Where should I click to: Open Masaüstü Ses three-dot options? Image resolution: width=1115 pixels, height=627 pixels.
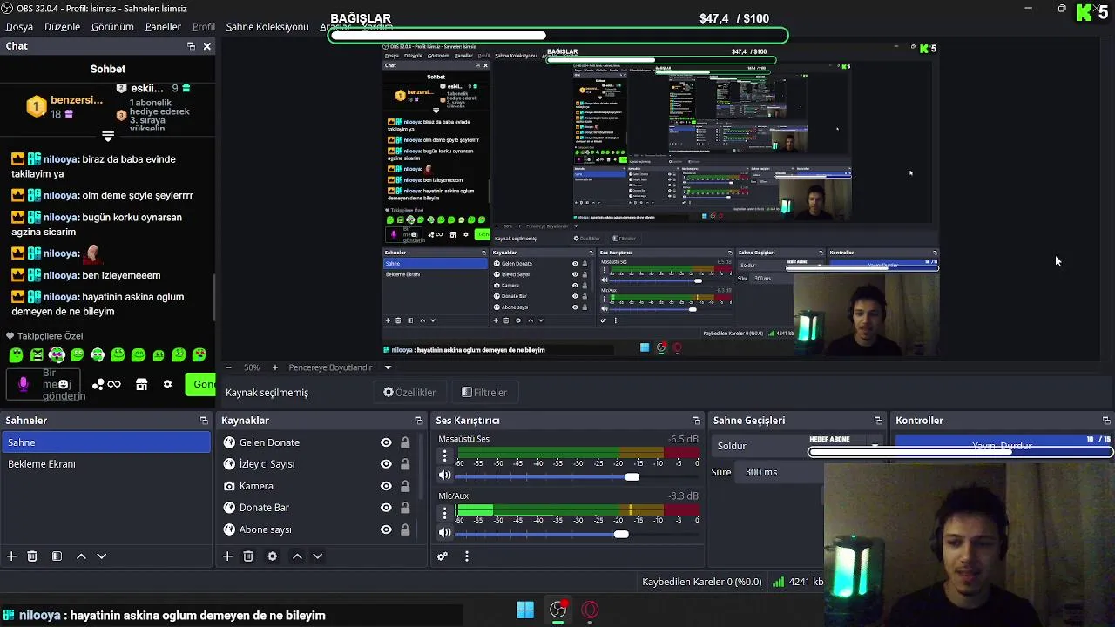click(x=444, y=455)
